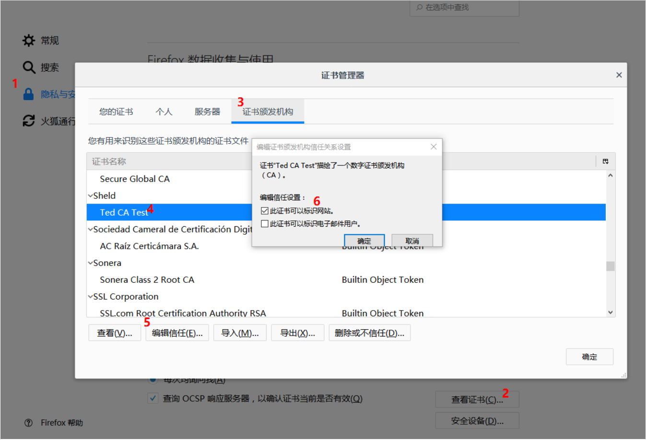Click the column options icon above the scrollbar
646x440 pixels.
pyautogui.click(x=606, y=161)
